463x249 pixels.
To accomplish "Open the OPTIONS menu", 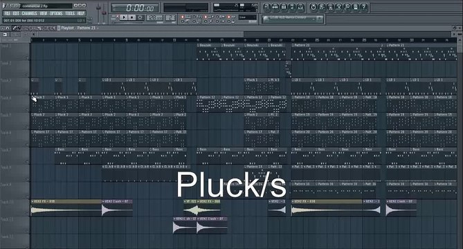I will [56, 13].
